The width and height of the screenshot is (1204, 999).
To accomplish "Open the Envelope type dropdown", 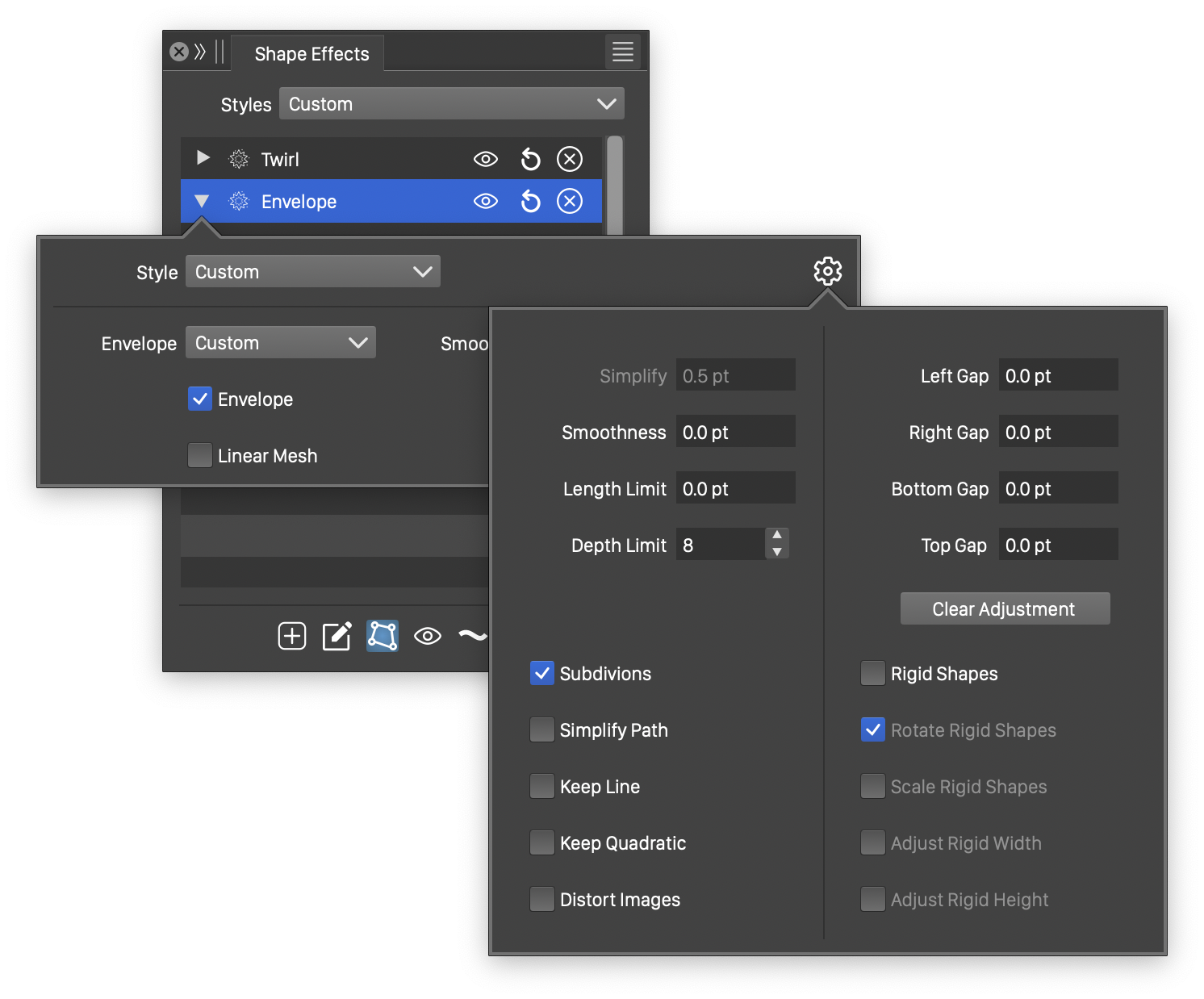I will (280, 343).
